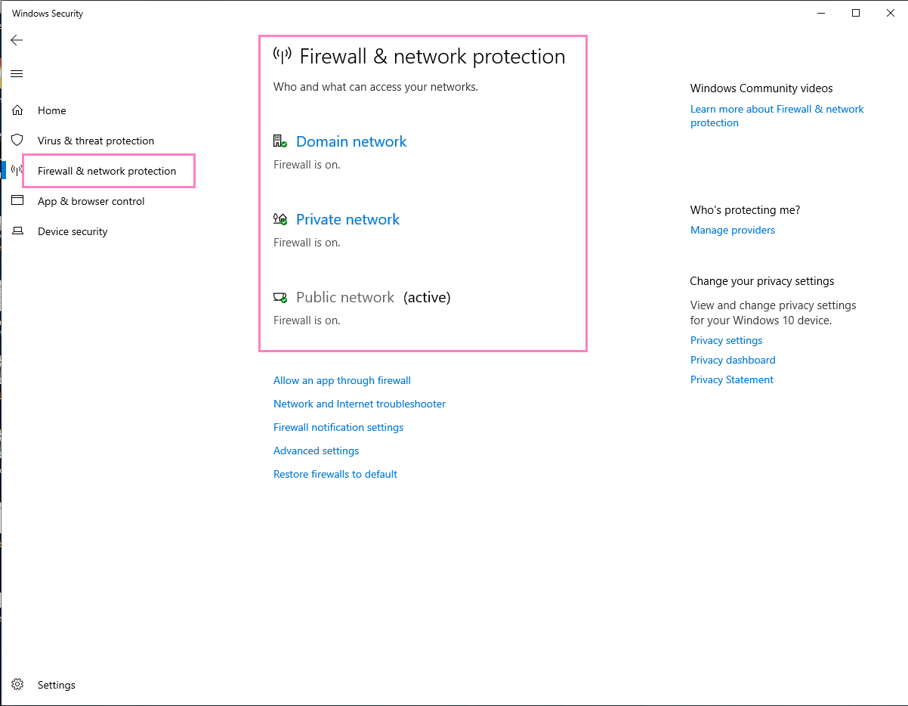Open Firewall notification settings

click(338, 427)
